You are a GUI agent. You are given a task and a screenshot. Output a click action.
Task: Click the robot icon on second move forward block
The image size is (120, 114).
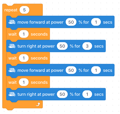click(12, 70)
